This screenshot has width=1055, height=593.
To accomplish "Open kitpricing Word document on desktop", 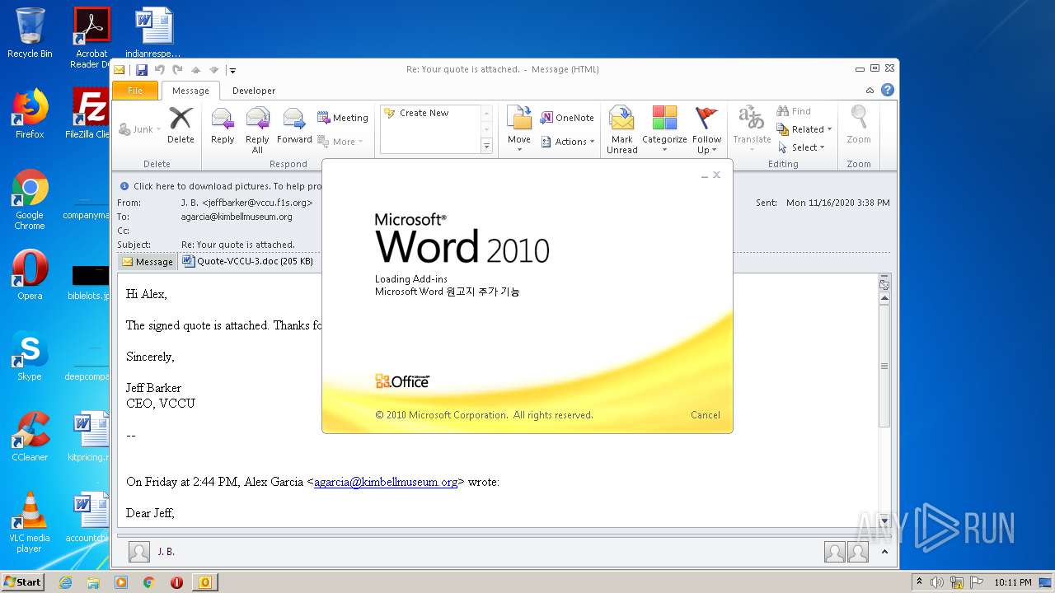I will [x=89, y=437].
